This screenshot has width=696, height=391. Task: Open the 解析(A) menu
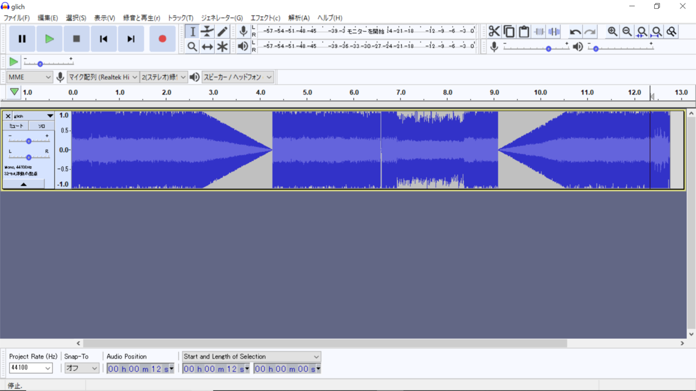[x=299, y=18]
